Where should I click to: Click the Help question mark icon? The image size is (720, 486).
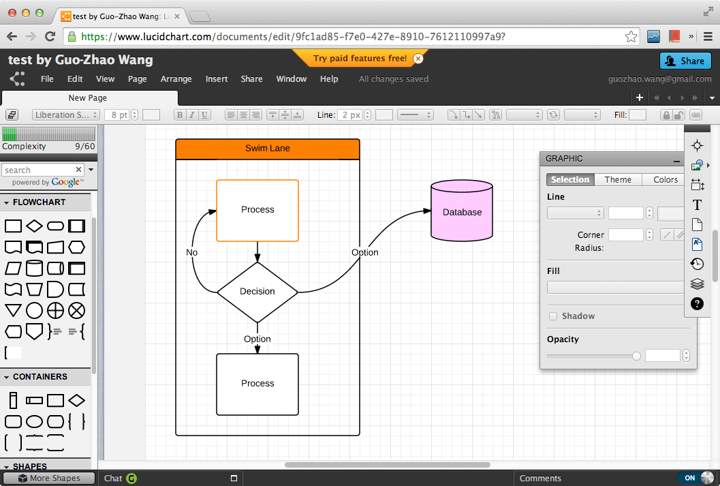pyautogui.click(x=697, y=303)
